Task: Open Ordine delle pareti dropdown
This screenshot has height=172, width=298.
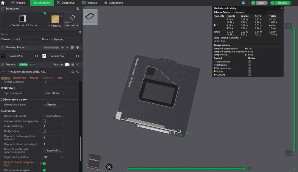Action: (x=53, y=116)
